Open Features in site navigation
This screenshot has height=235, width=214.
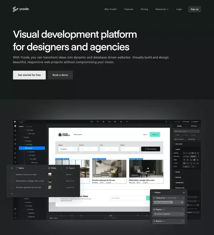[129, 9]
